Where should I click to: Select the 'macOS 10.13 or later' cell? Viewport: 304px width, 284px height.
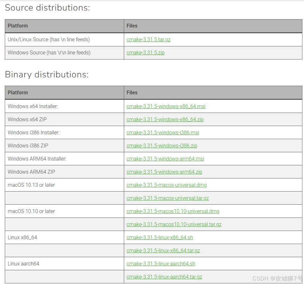pyautogui.click(x=64, y=185)
